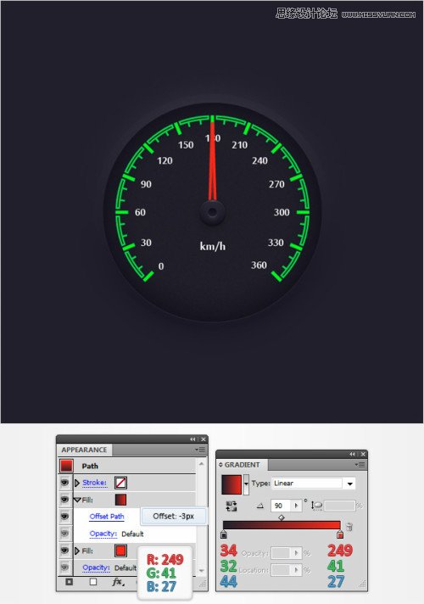Screen dimensions: 424x604
Task: Click the Linear gradient type field
Action: (x=307, y=484)
